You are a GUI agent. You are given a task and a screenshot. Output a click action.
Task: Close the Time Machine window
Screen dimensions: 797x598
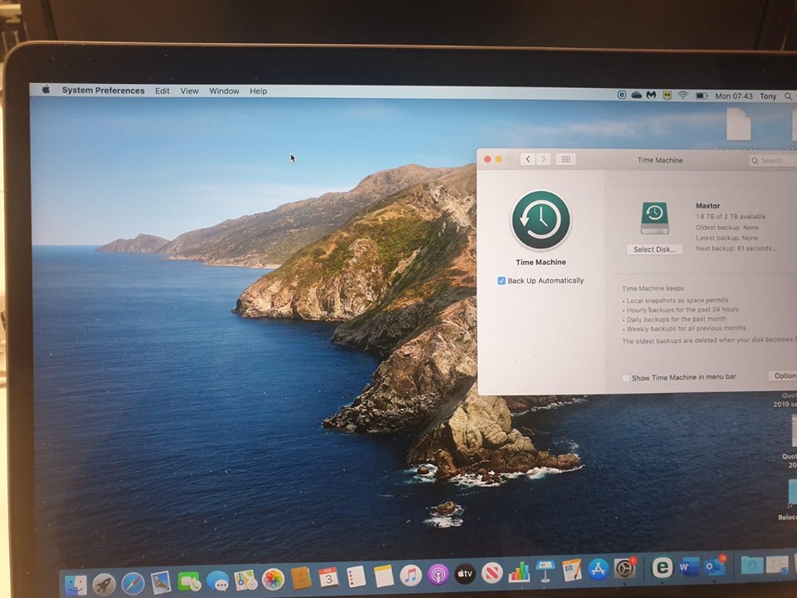point(487,159)
